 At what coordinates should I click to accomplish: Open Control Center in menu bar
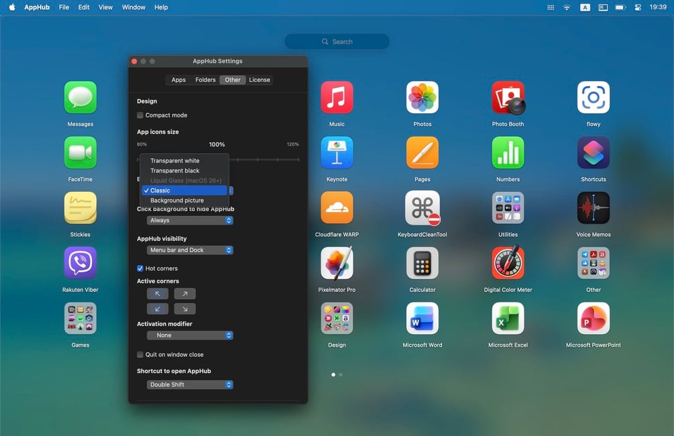638,7
